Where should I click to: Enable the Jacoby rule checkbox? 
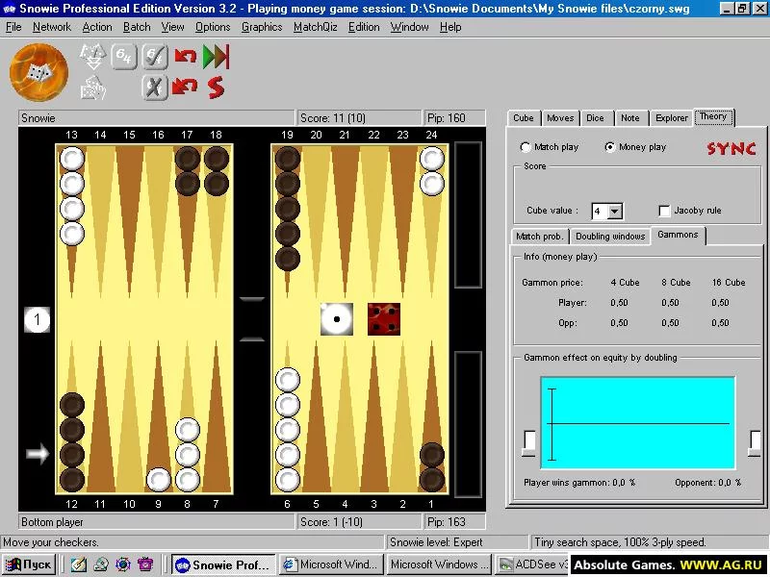(x=664, y=211)
